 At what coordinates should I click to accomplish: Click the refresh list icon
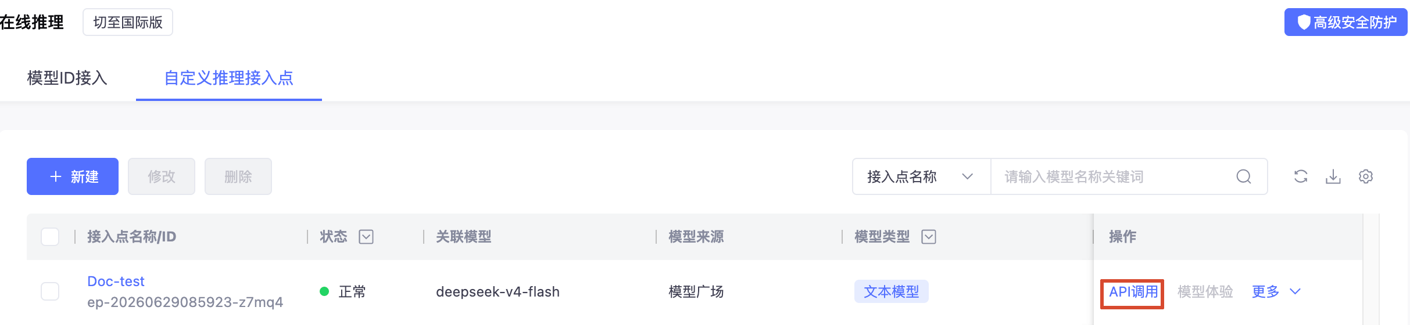tap(1301, 176)
